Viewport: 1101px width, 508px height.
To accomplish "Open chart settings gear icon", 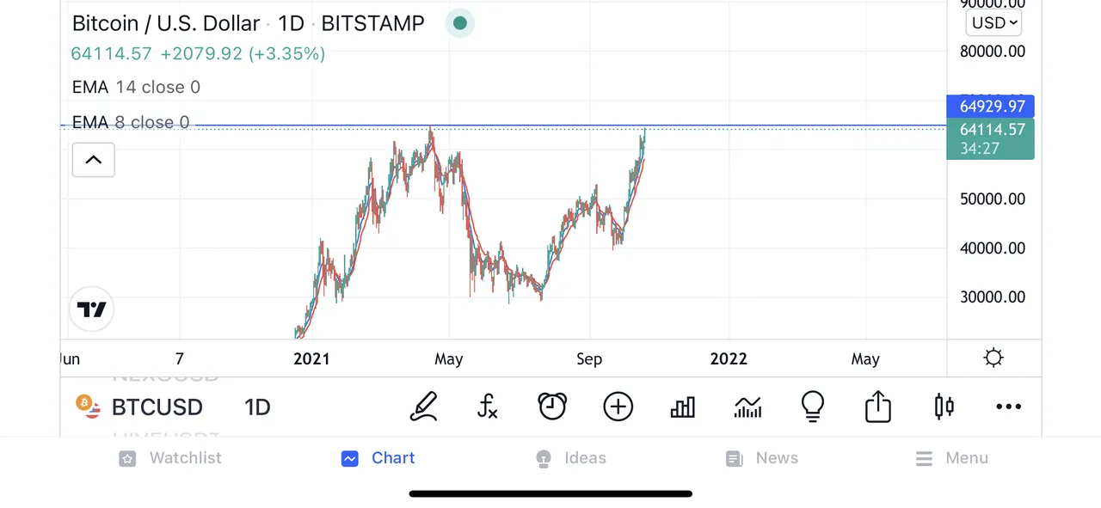I will [993, 358].
